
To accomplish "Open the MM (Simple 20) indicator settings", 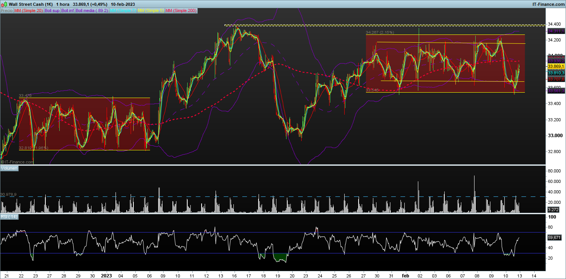I will click(29, 11).
